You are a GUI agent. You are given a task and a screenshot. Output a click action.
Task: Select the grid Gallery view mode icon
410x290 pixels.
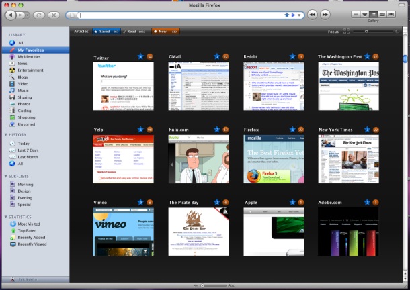click(x=374, y=14)
